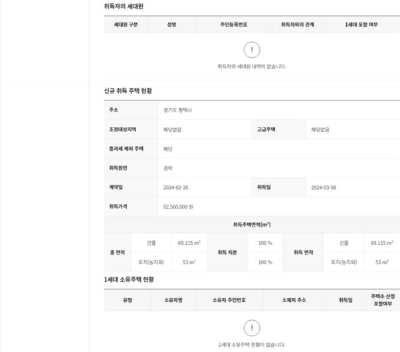Click the 세대원 구분 column header
400x352 pixels.
tap(126, 24)
